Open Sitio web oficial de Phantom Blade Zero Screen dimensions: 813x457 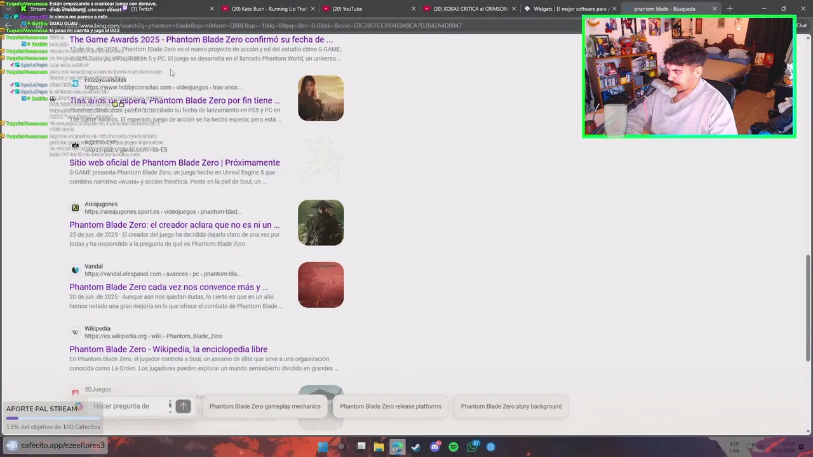pos(175,162)
